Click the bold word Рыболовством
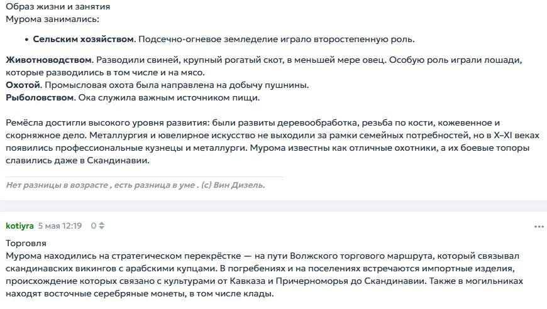The width and height of the screenshot is (547, 309). coord(40,97)
